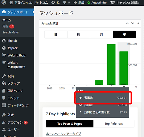Click site name 下着イコイコ。ドットコム link
This screenshot has width=144, height=137.
pos(31,2)
